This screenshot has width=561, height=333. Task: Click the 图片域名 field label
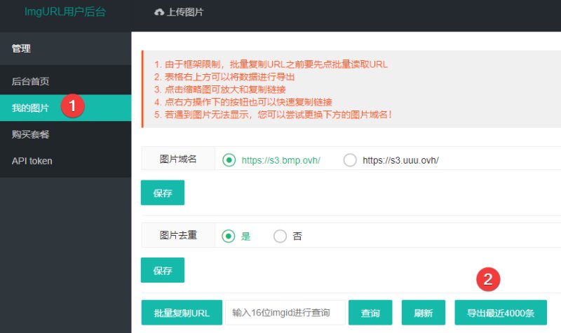[178, 159]
